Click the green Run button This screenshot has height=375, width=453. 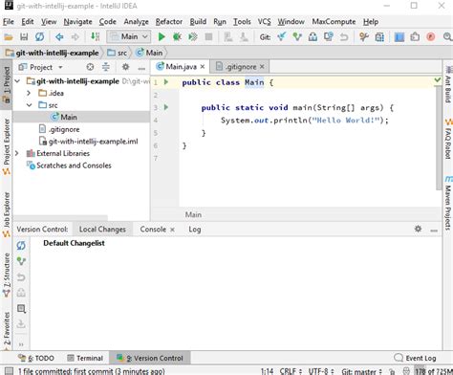162,37
